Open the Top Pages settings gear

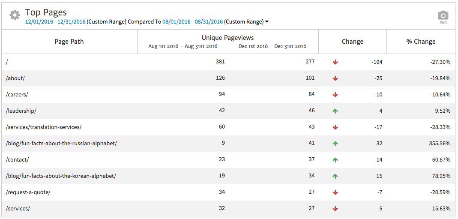(15, 15)
